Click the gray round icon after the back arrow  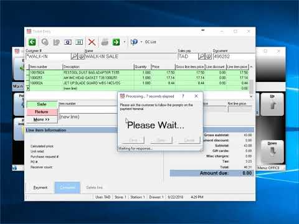point(45,42)
